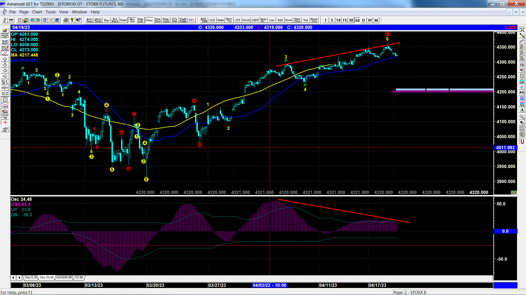Image resolution: width=526 pixels, height=295 pixels.
Task: Click the balance scales icon in left sidebar
Action: [x=5, y=36]
